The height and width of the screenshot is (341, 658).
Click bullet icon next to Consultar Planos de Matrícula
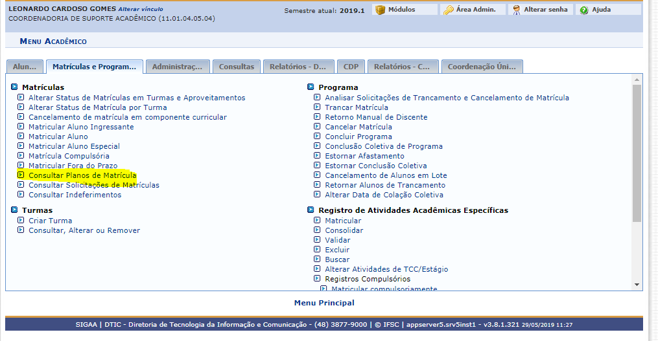(x=21, y=175)
